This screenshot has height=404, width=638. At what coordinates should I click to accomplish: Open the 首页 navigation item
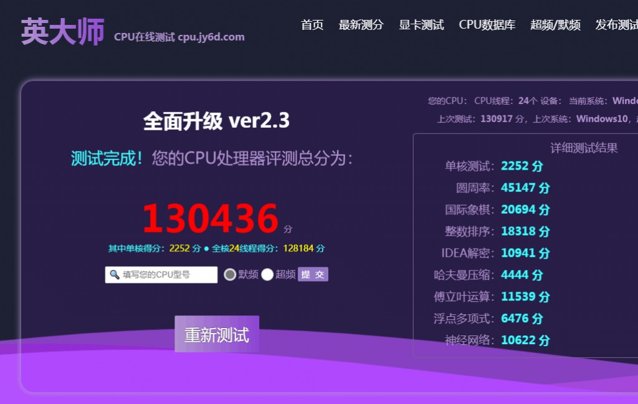tap(312, 25)
